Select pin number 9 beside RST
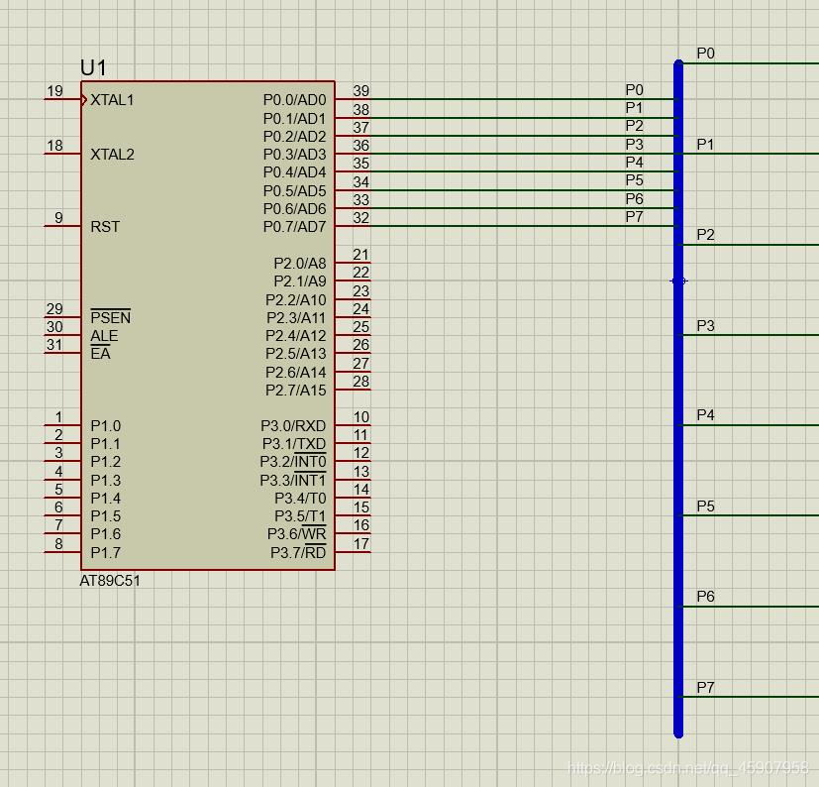Viewport: 819px width, 787px height. 59,217
